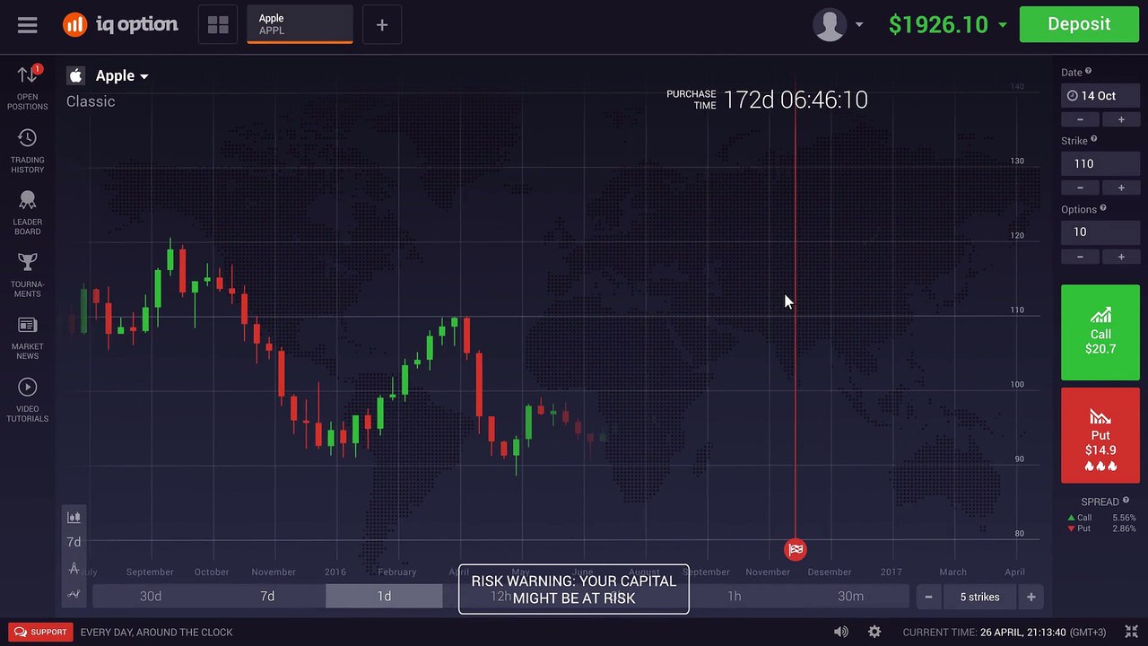Buy a Put option at $14.9
Screen dimensions: 1148x646
[x=1100, y=435]
